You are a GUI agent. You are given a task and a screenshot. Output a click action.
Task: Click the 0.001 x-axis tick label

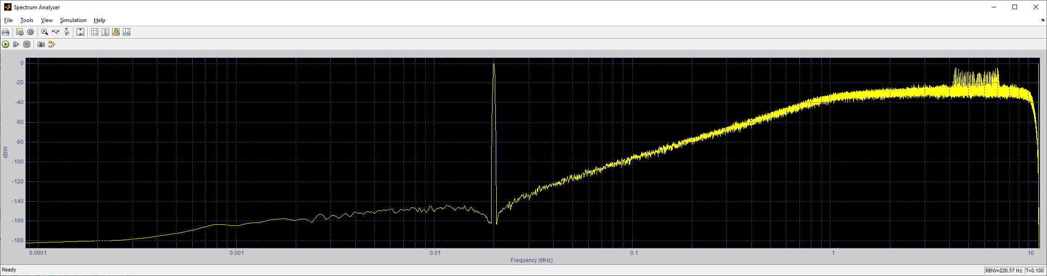pyautogui.click(x=237, y=253)
